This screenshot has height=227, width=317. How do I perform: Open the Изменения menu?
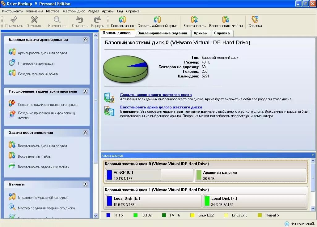pyautogui.click(x=35, y=11)
